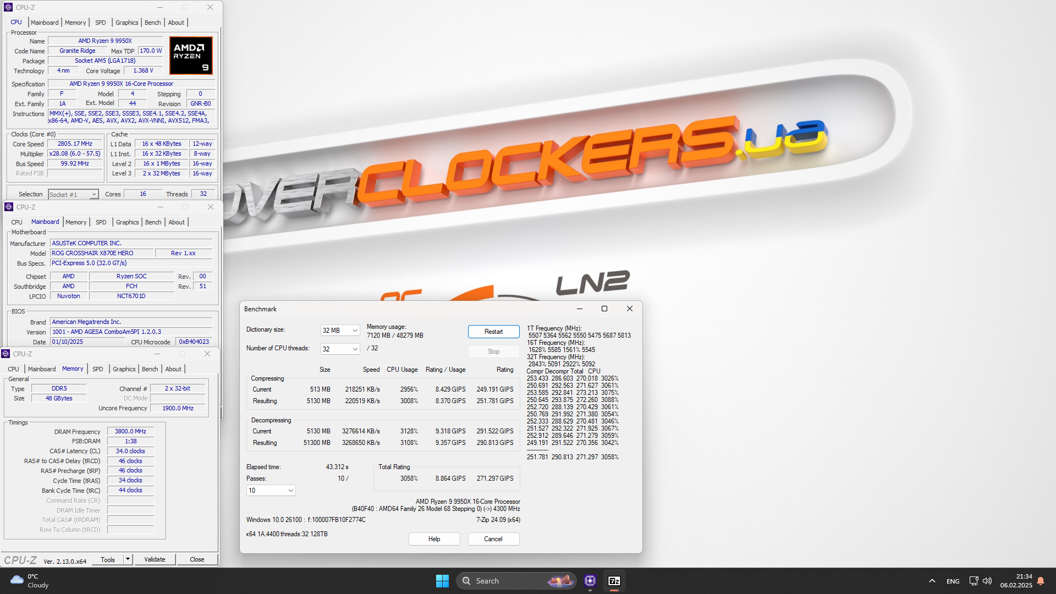Click the Cancel button in Benchmark
Screen dimensions: 1056x594
(493, 538)
